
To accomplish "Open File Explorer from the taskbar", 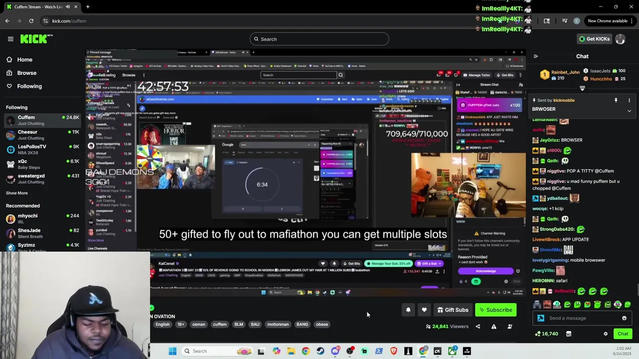I will 291,351.
